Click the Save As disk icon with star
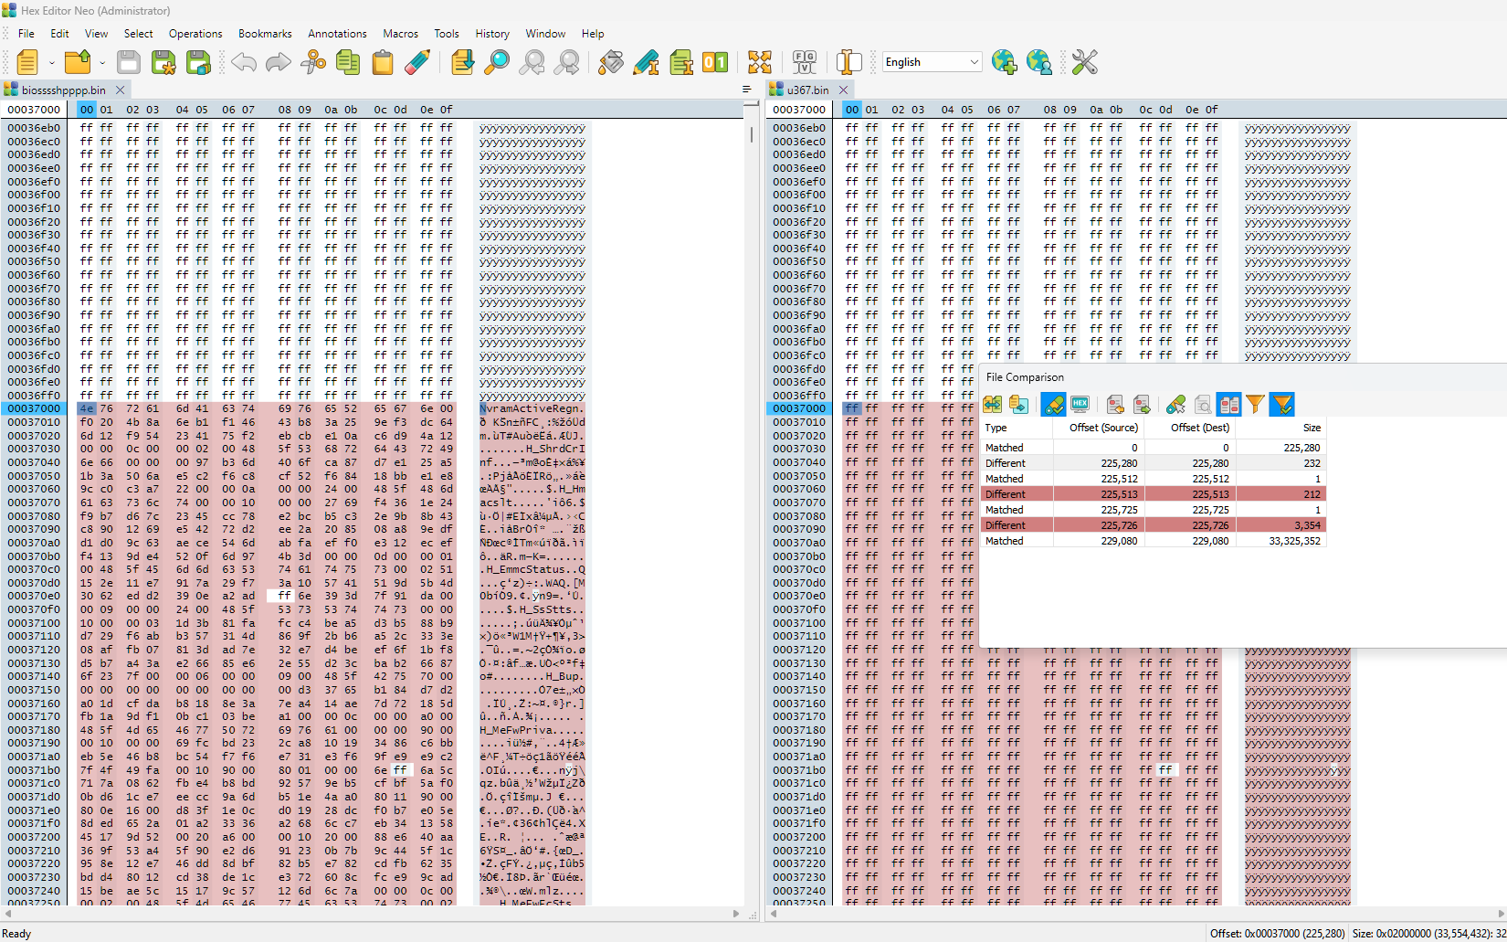Screen dimensions: 1507x942 tap(163, 62)
